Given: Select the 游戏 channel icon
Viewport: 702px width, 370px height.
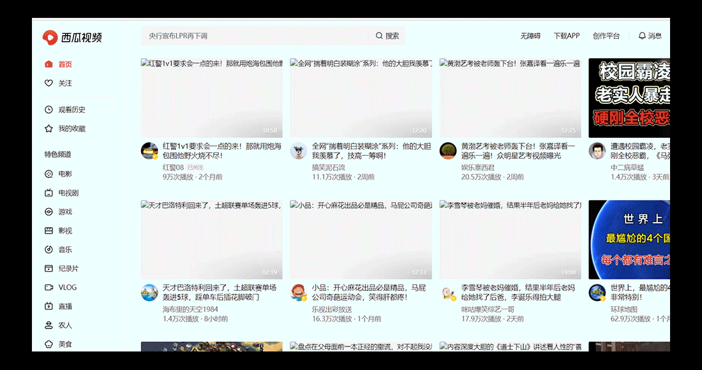Looking at the screenshot, I should (x=49, y=212).
